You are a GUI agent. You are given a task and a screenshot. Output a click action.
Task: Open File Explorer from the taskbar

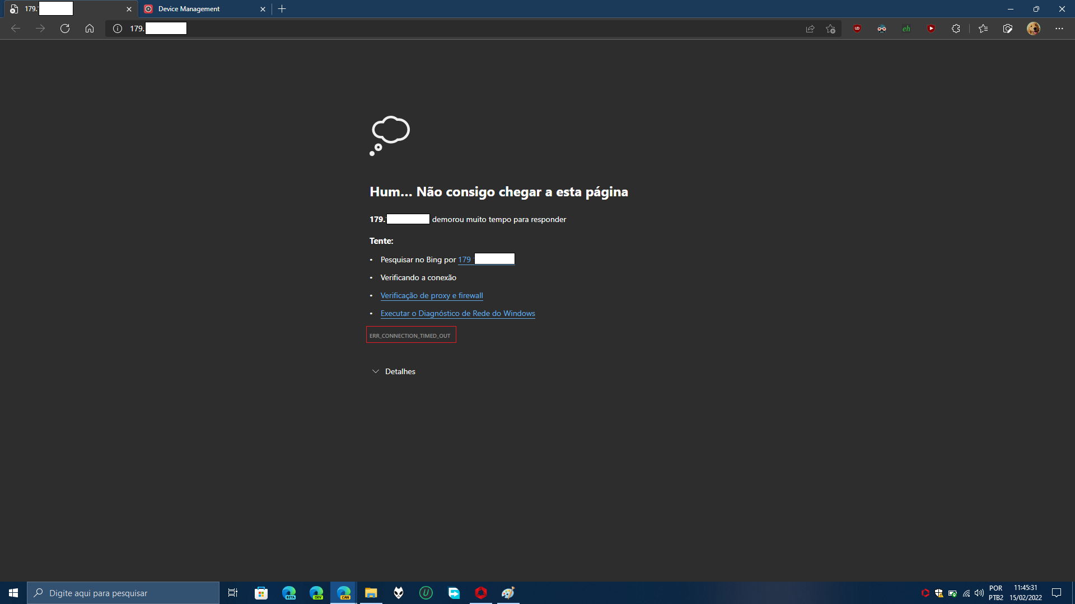click(x=371, y=593)
